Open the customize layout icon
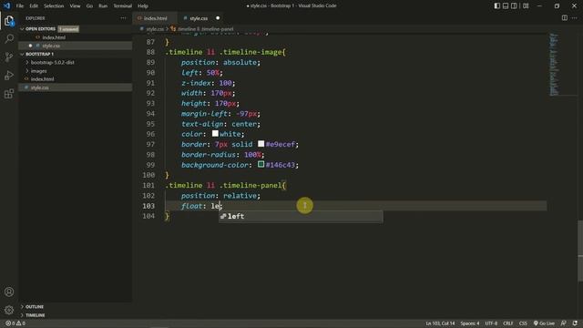 [x=526, y=5]
